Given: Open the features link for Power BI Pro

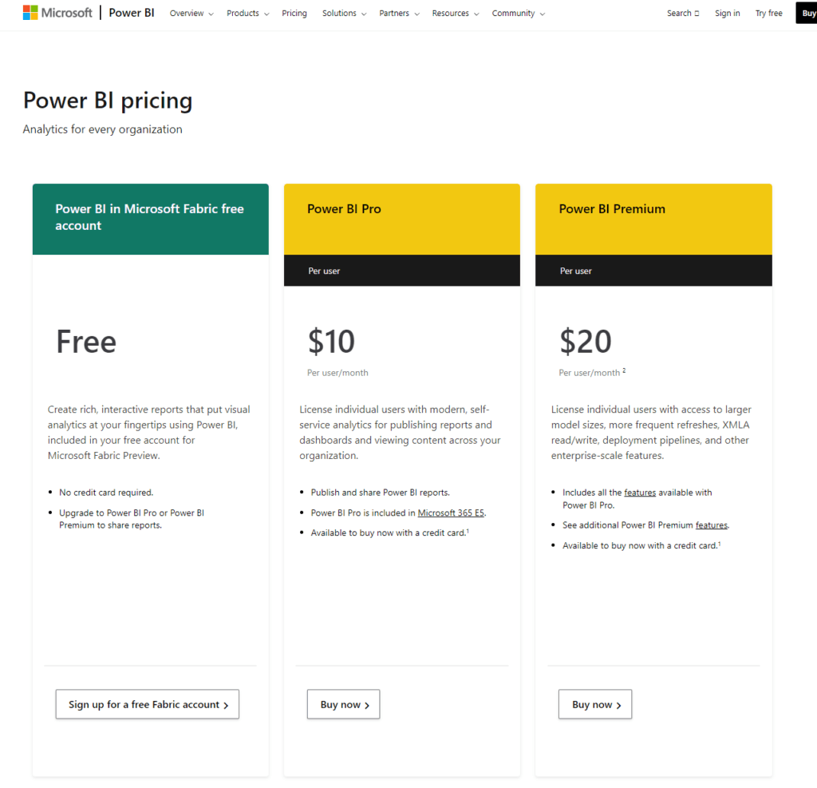Looking at the screenshot, I should pyautogui.click(x=640, y=493).
